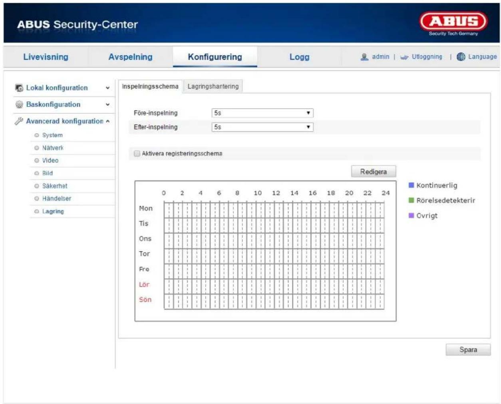This screenshot has height=404, width=501.
Task: Click the Före-inspelning label
Action: 155,113
